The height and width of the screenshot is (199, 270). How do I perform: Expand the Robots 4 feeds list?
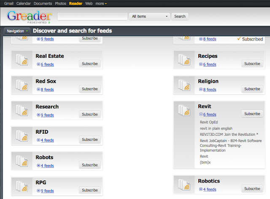46,166
